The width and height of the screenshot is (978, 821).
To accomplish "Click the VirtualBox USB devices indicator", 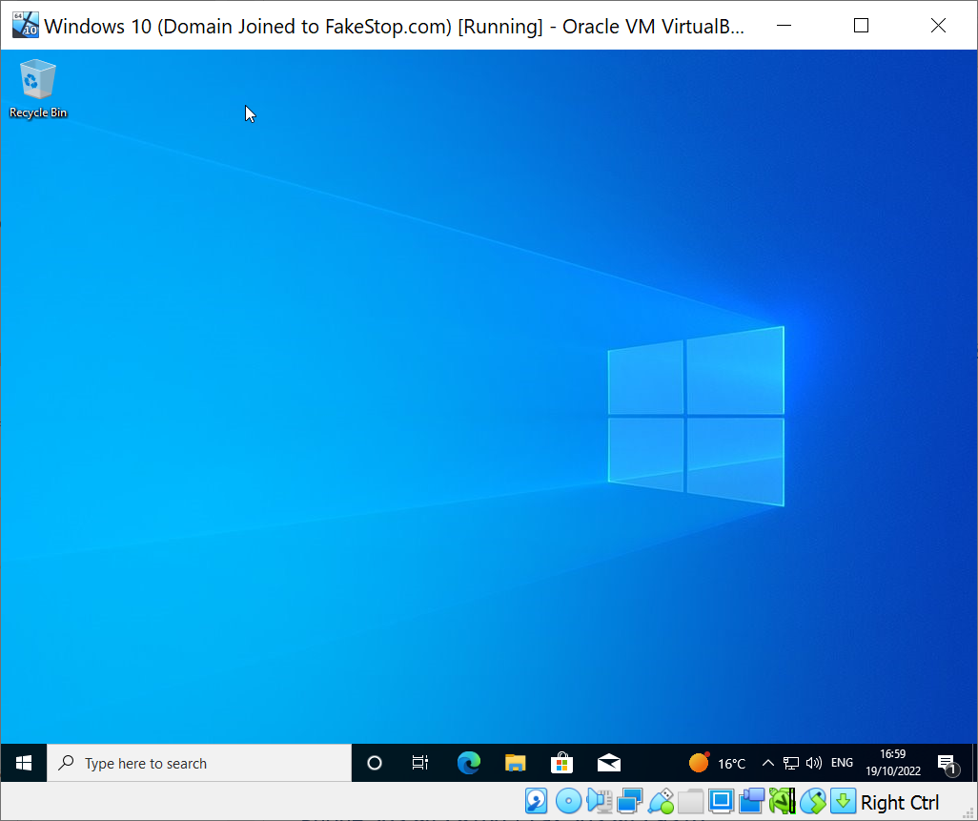I will (661, 801).
